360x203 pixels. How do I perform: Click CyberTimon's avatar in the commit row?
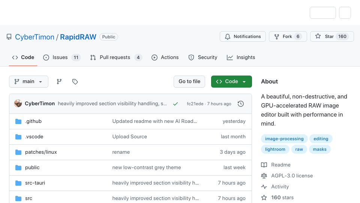click(x=18, y=104)
